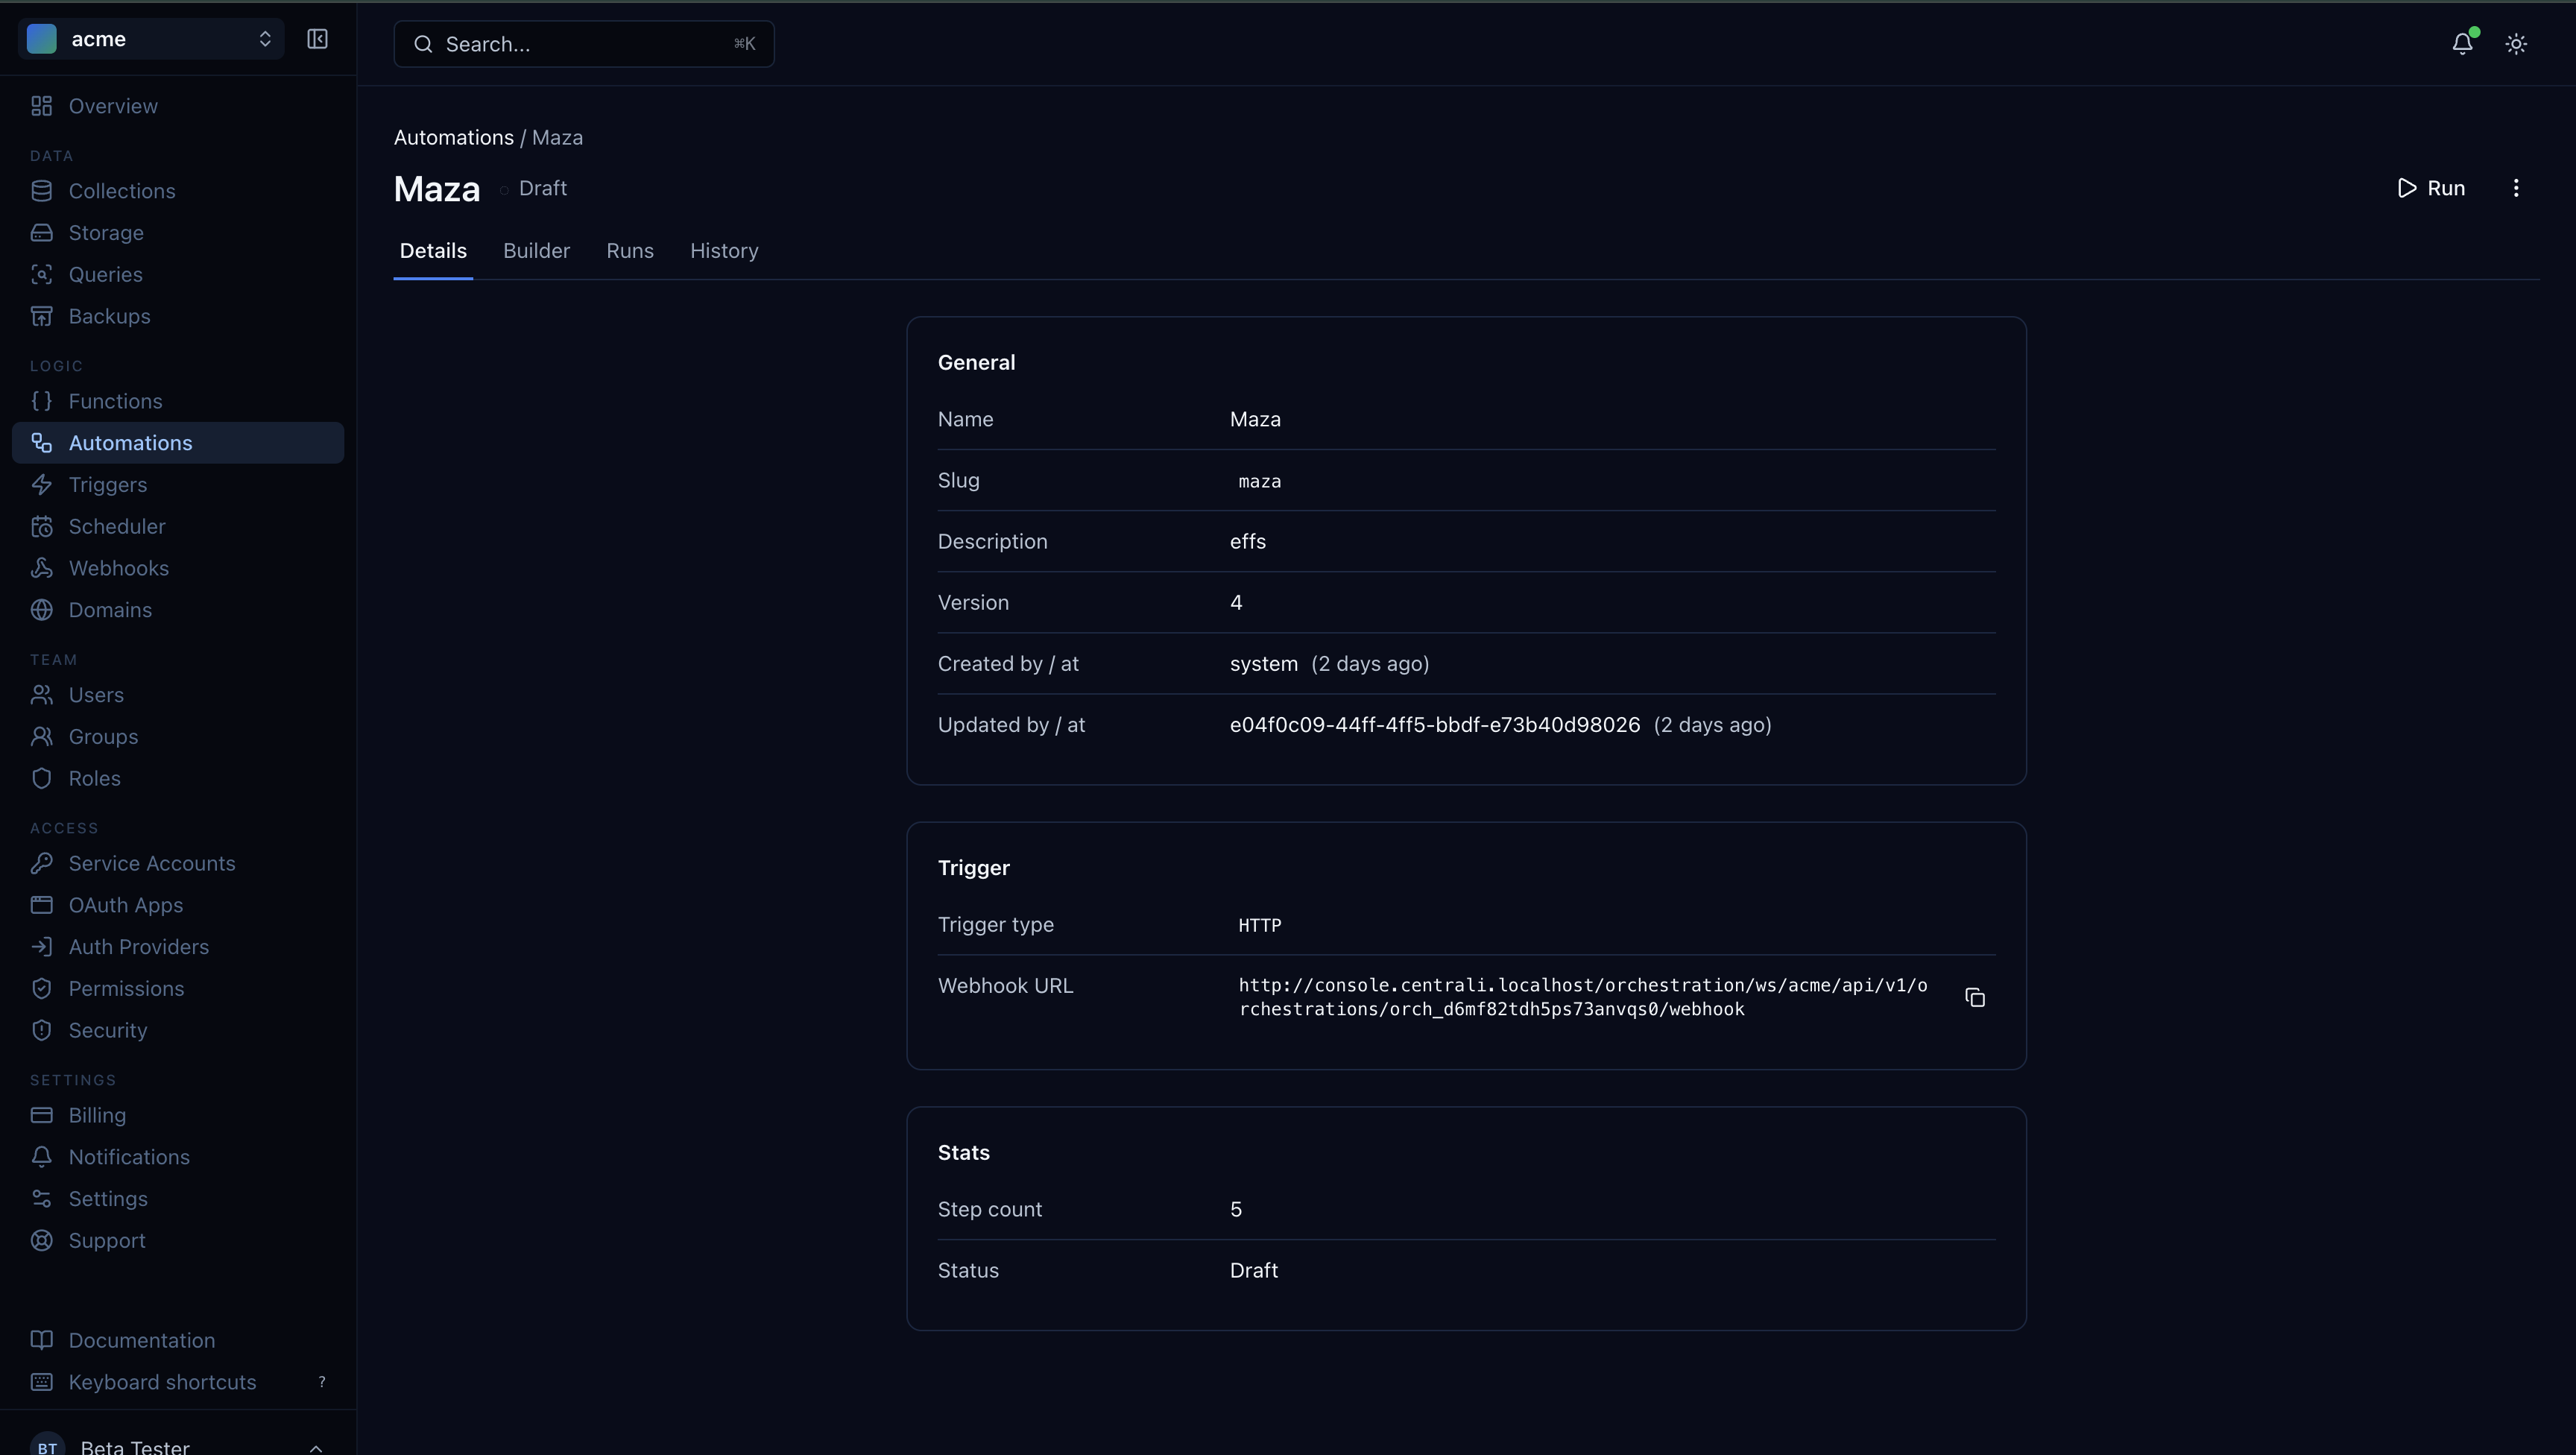This screenshot has width=2576, height=1455.
Task: Click the Webhooks icon in the sidebar
Action: [x=41, y=568]
